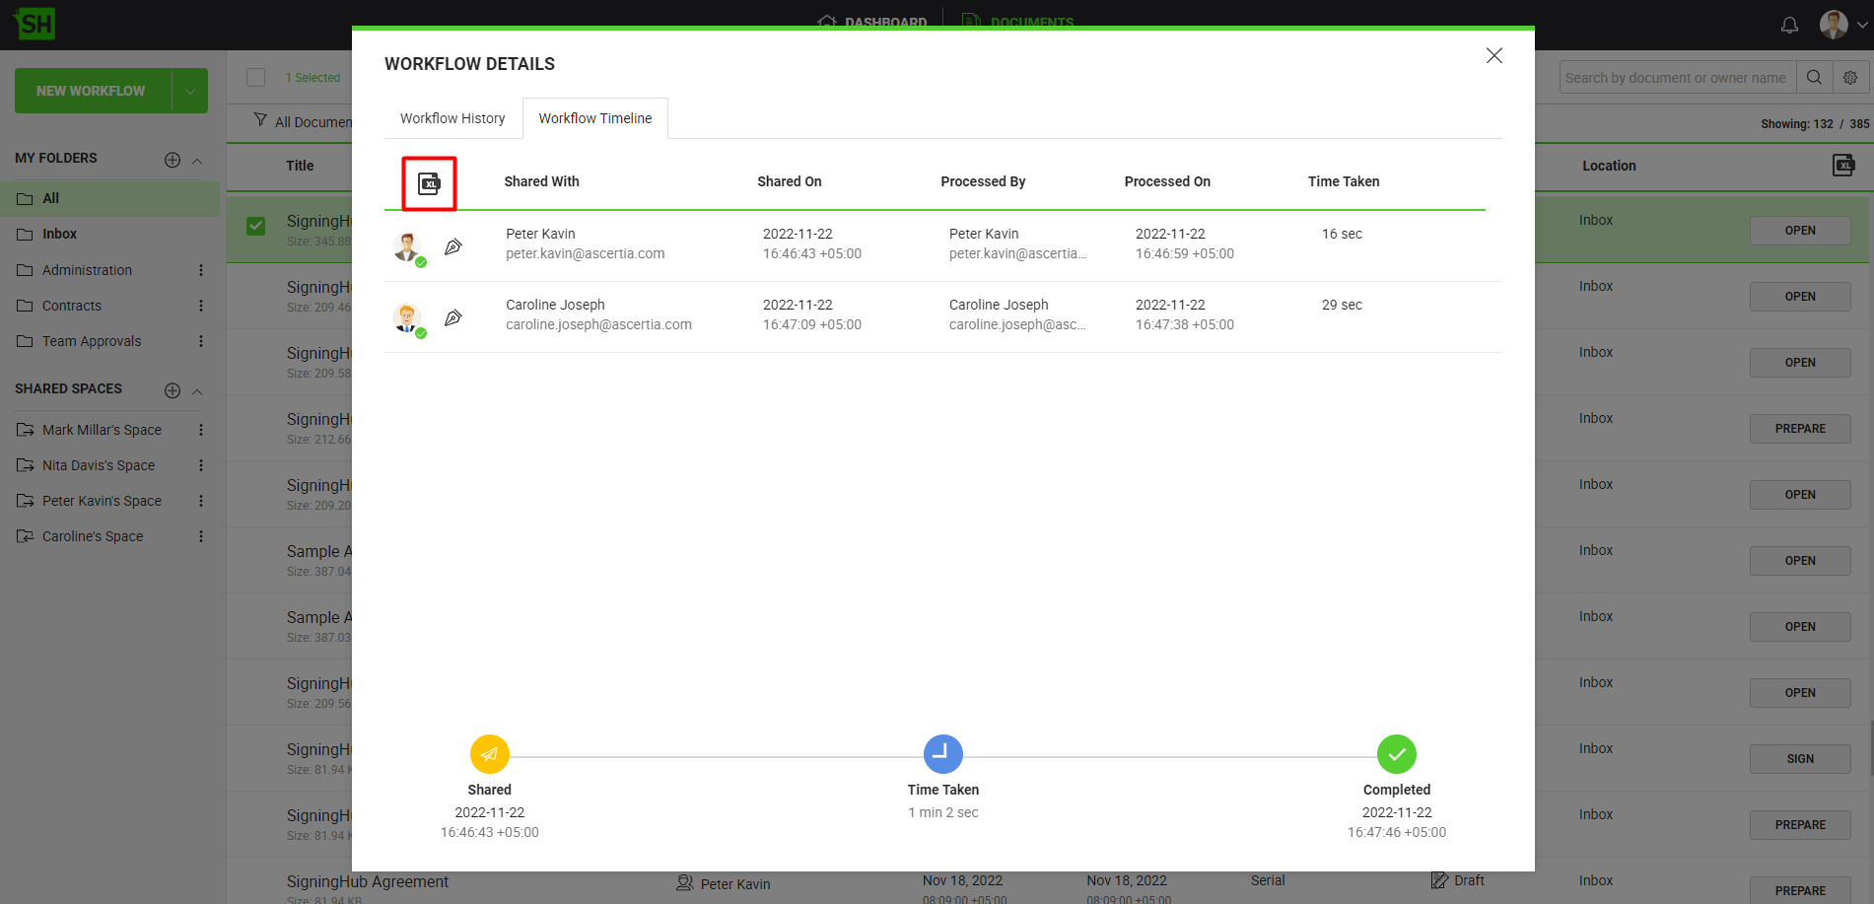Select the Workflow Timeline tab

pyautogui.click(x=594, y=118)
